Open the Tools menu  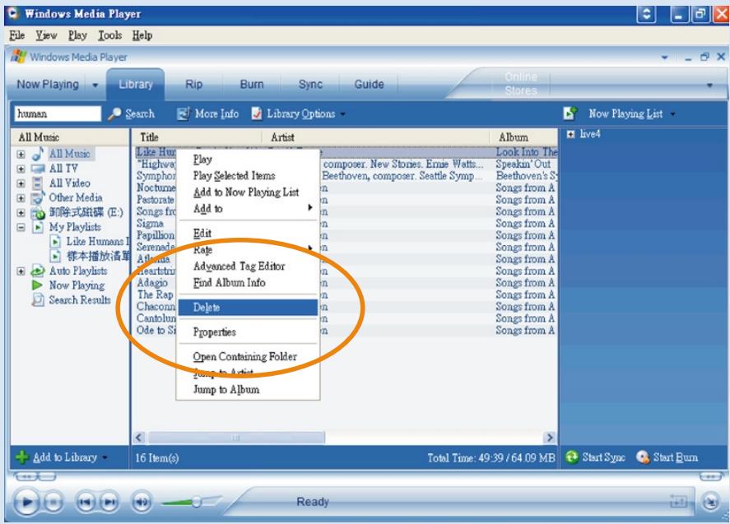(110, 35)
